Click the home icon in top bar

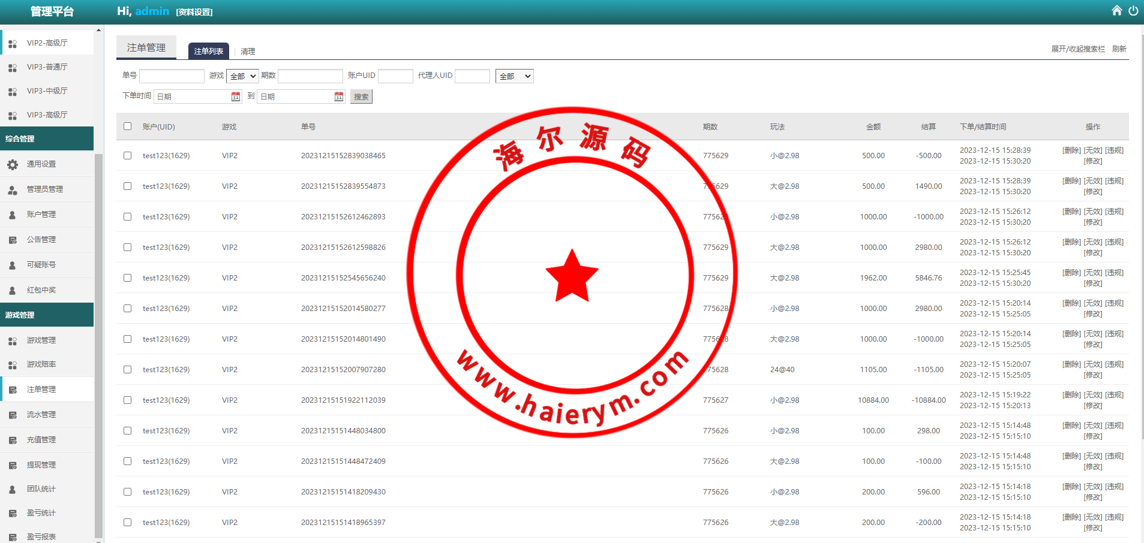click(1116, 11)
